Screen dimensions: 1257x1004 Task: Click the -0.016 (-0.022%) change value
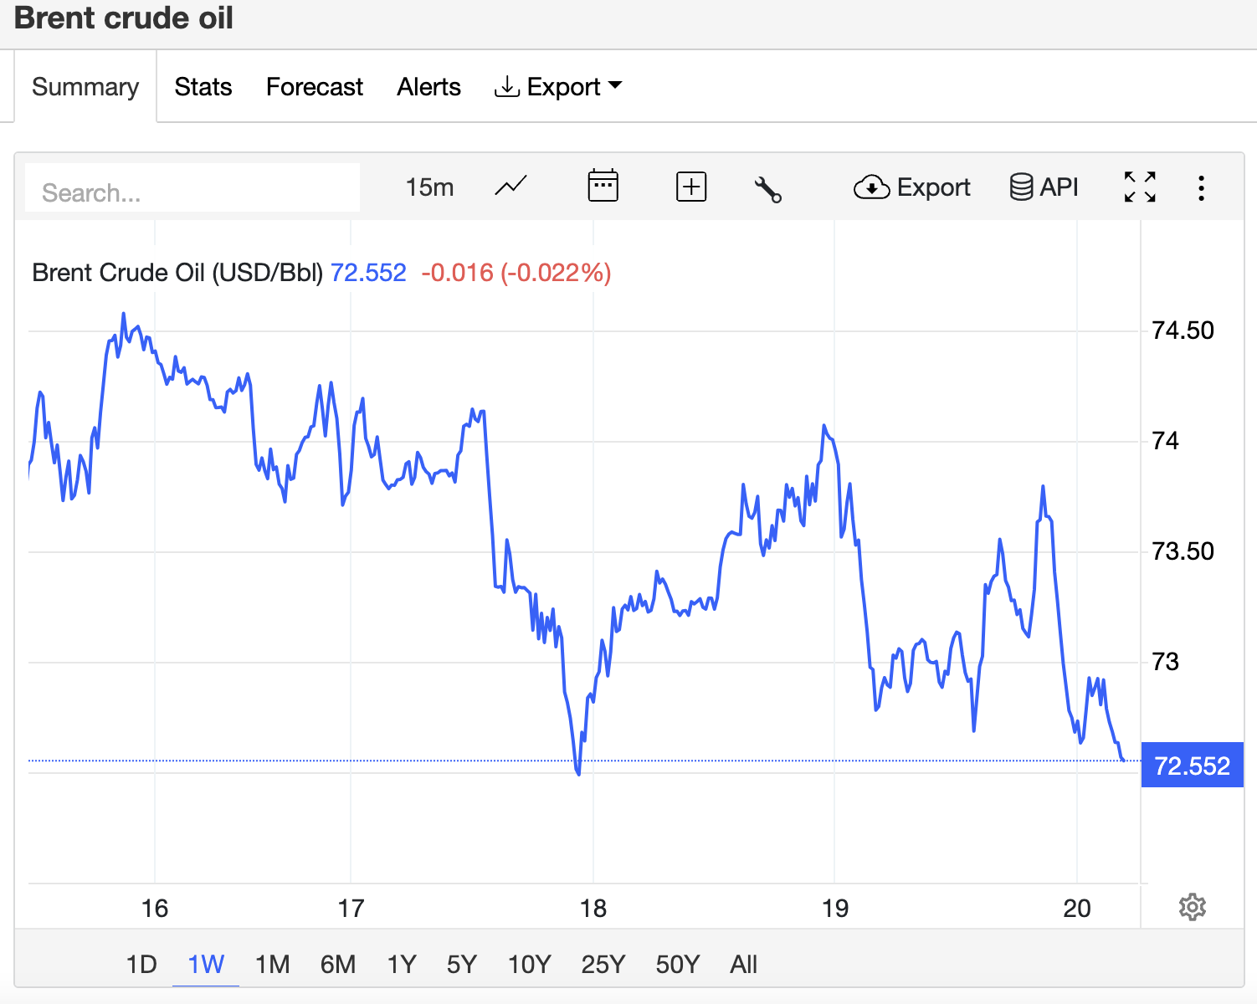click(516, 273)
